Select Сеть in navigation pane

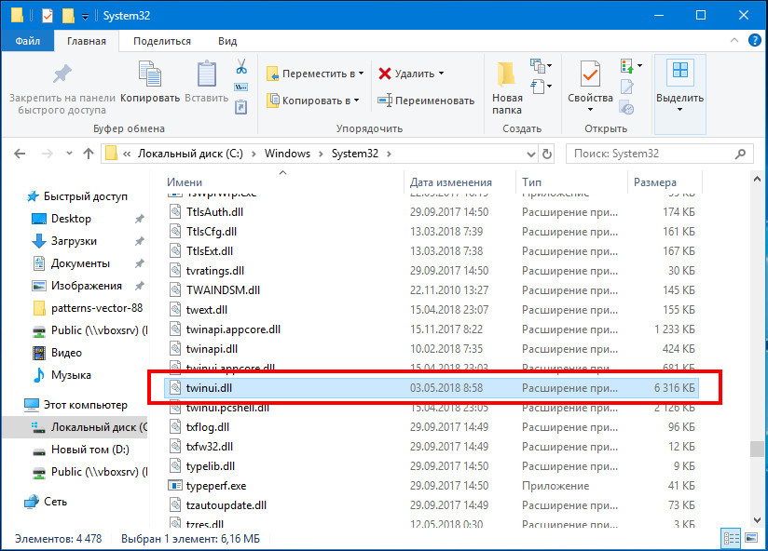[x=46, y=502]
